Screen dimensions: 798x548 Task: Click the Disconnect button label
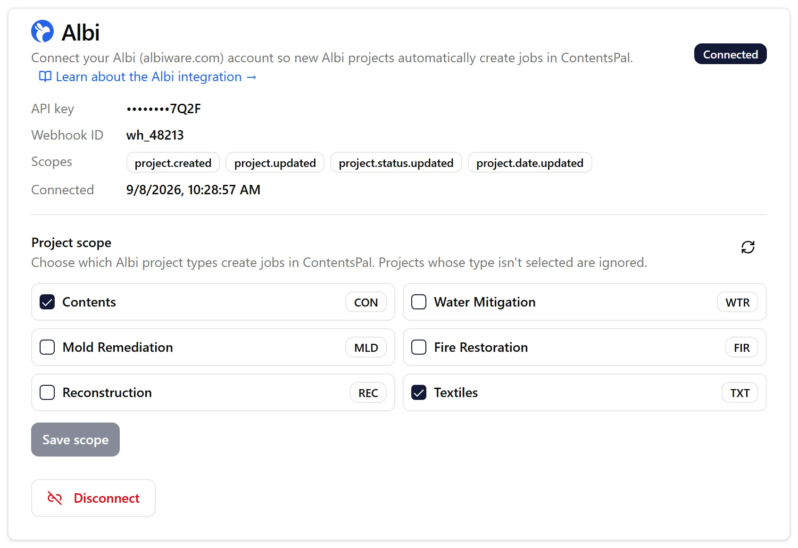point(107,498)
